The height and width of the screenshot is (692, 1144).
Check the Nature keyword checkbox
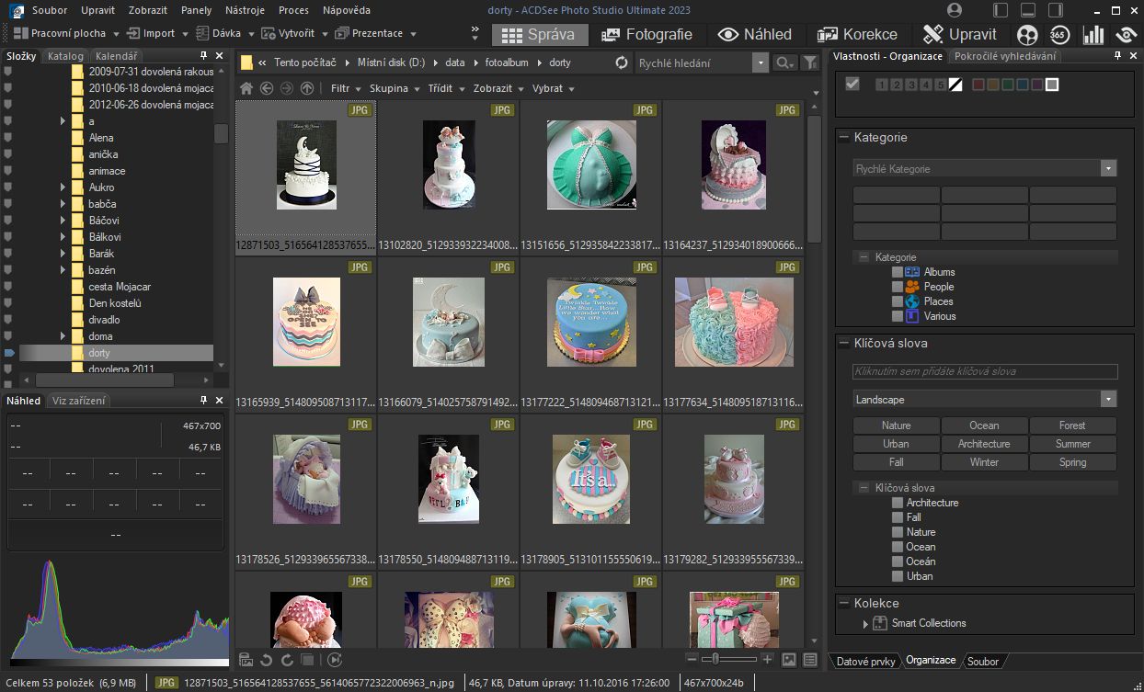click(898, 532)
